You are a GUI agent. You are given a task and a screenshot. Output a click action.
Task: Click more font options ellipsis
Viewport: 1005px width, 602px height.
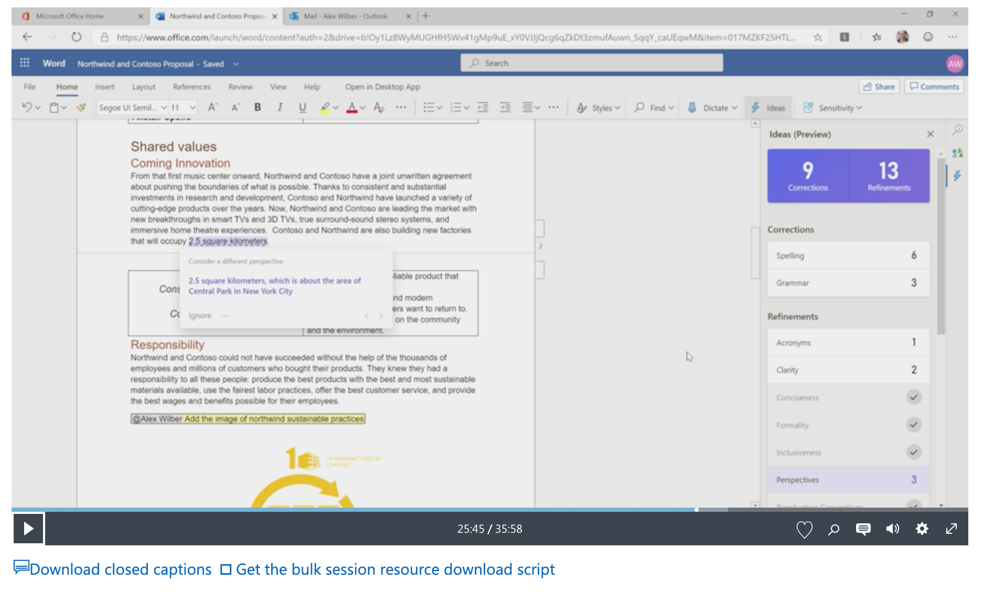tap(401, 107)
